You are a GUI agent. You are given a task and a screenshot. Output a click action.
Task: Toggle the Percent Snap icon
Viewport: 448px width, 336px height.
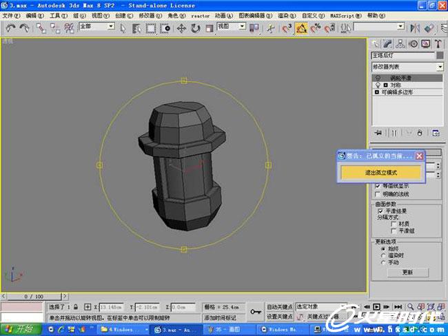click(x=316, y=28)
